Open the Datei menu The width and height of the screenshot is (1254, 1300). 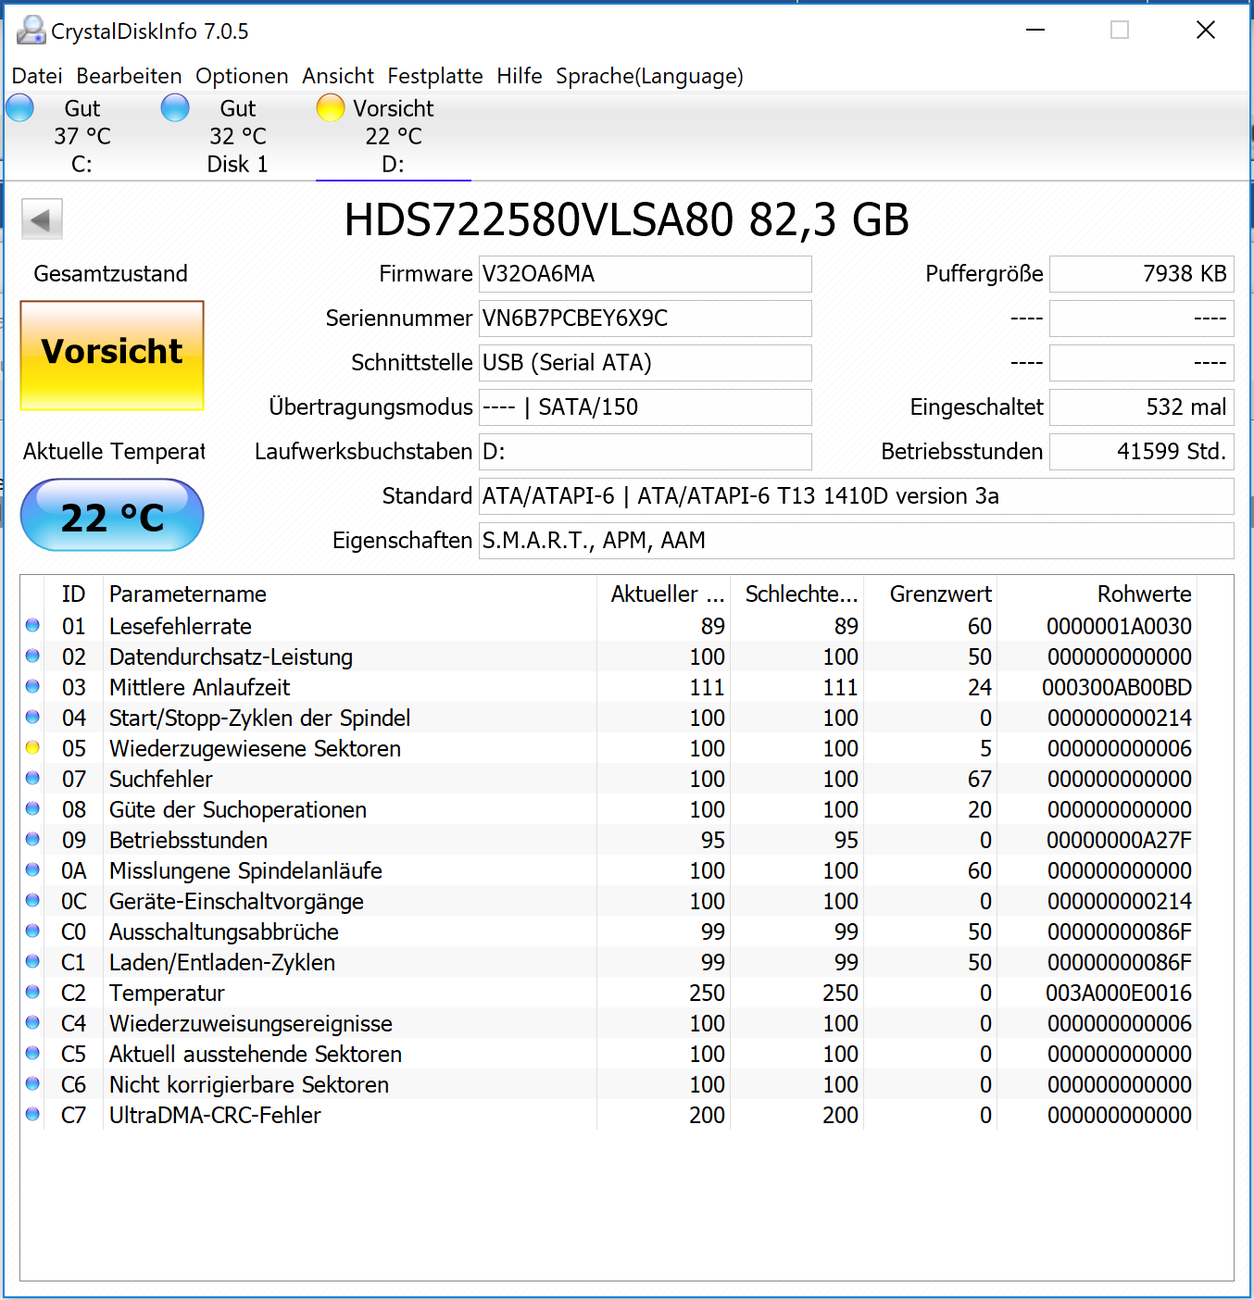pyautogui.click(x=37, y=76)
